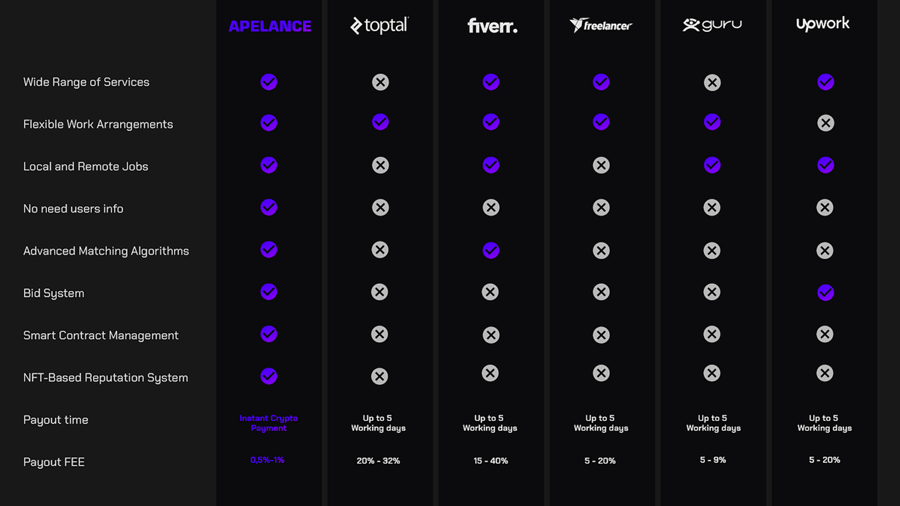Click the Smart Contract Management row label
The height and width of the screenshot is (506, 900).
101,336
